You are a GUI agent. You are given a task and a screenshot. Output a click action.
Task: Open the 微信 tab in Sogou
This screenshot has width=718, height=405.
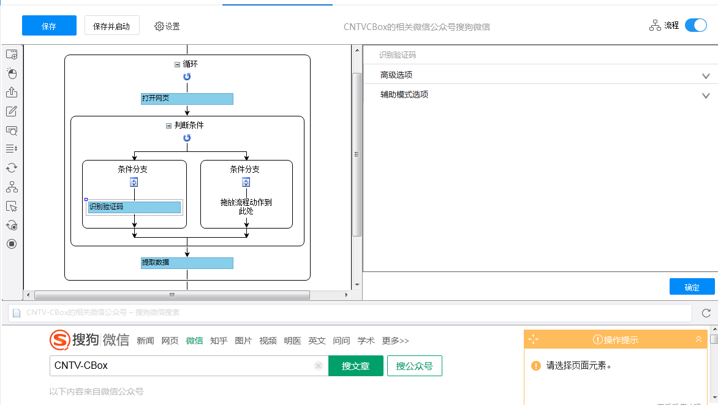pyautogui.click(x=194, y=341)
